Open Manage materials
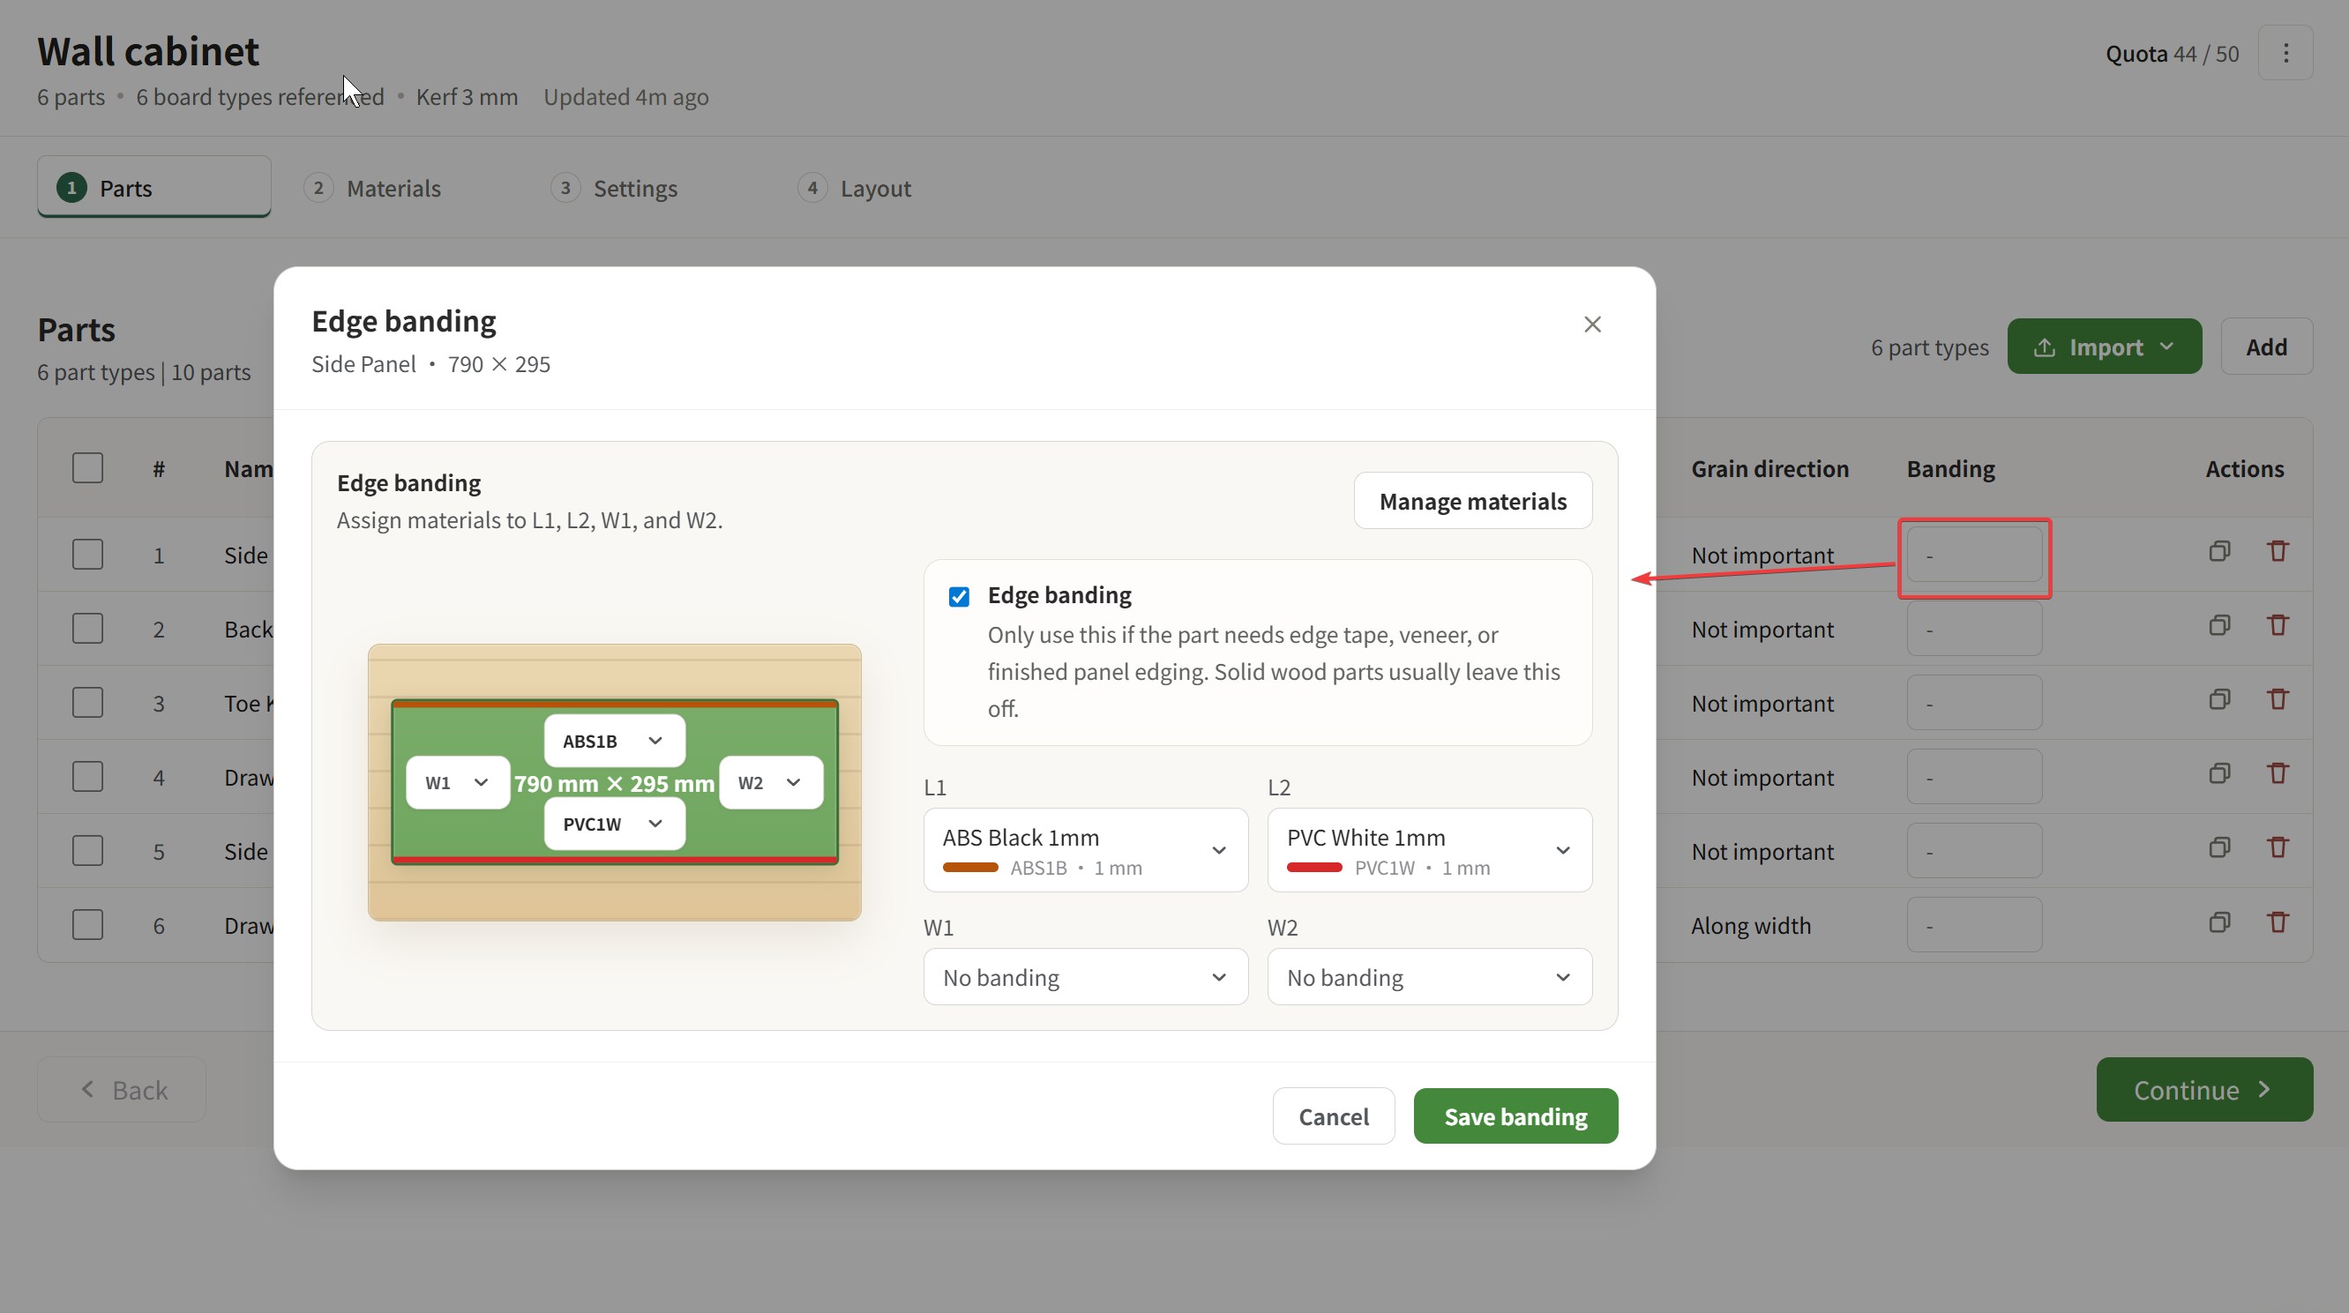2349x1313 pixels. pos(1472,502)
